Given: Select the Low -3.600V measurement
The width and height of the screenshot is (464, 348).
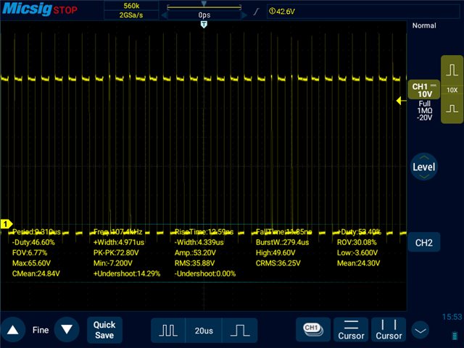Looking at the screenshot, I should pos(357,253).
